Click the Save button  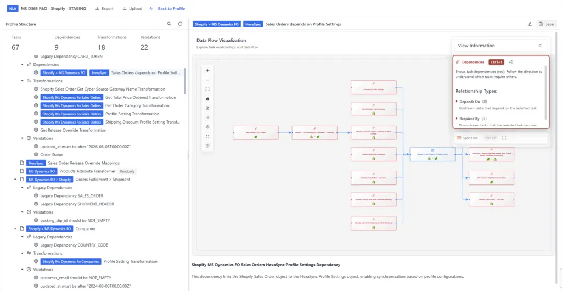coord(546,24)
